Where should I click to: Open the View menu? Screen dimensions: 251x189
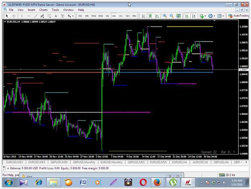click(20, 10)
